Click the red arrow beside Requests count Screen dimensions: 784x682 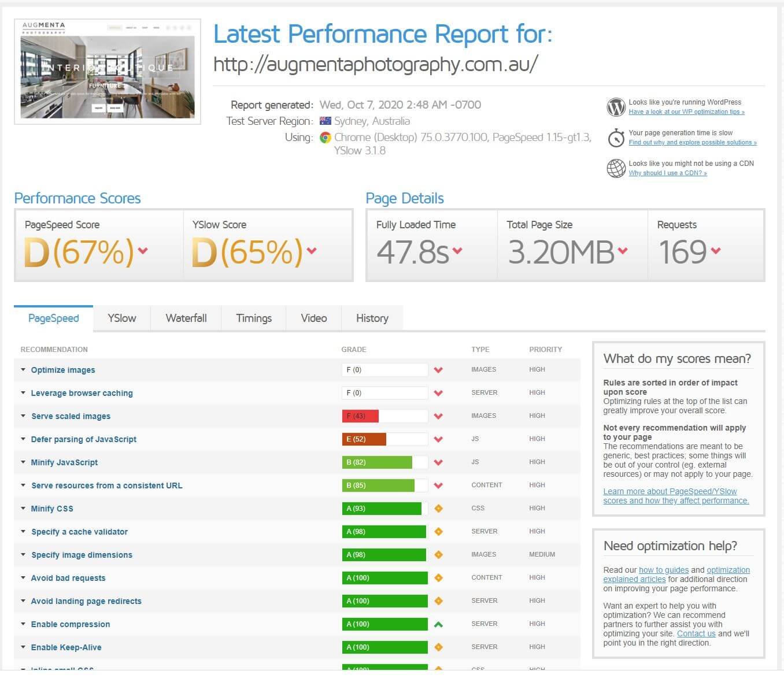(716, 250)
